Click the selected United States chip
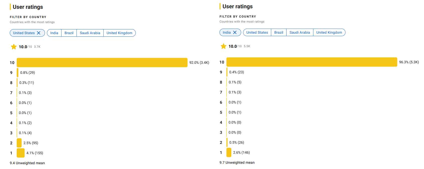 [27, 33]
